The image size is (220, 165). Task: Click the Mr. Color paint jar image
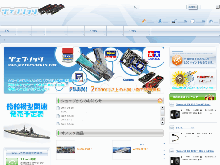(x=68, y=55)
